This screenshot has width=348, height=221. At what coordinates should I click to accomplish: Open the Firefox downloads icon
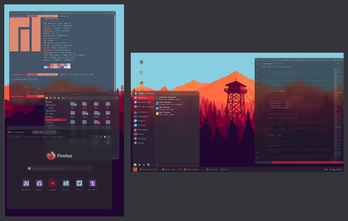[97, 137]
